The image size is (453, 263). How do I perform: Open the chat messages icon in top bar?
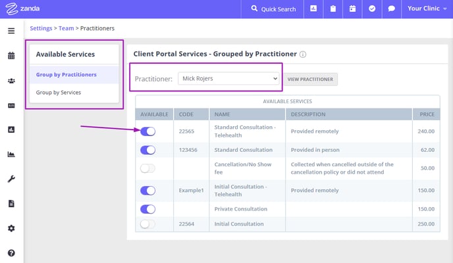[x=392, y=9]
